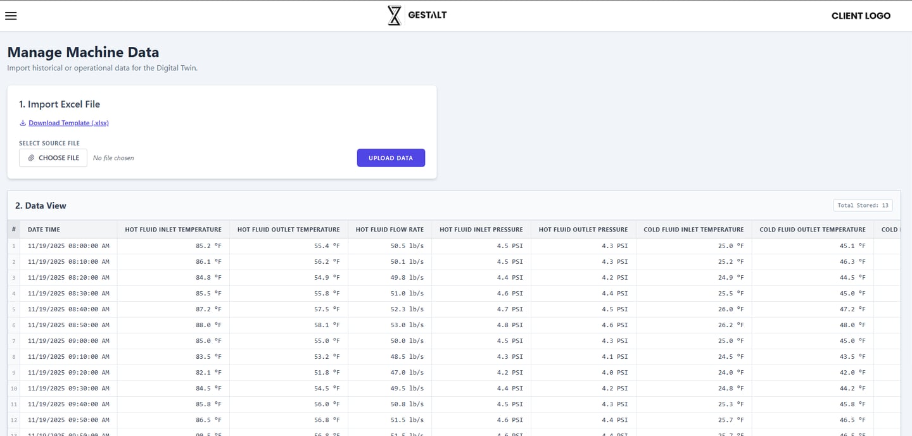Select the 11/19/2025 09:20:00 AM cell
Viewport: 912px width, 436px height.
(x=68, y=372)
